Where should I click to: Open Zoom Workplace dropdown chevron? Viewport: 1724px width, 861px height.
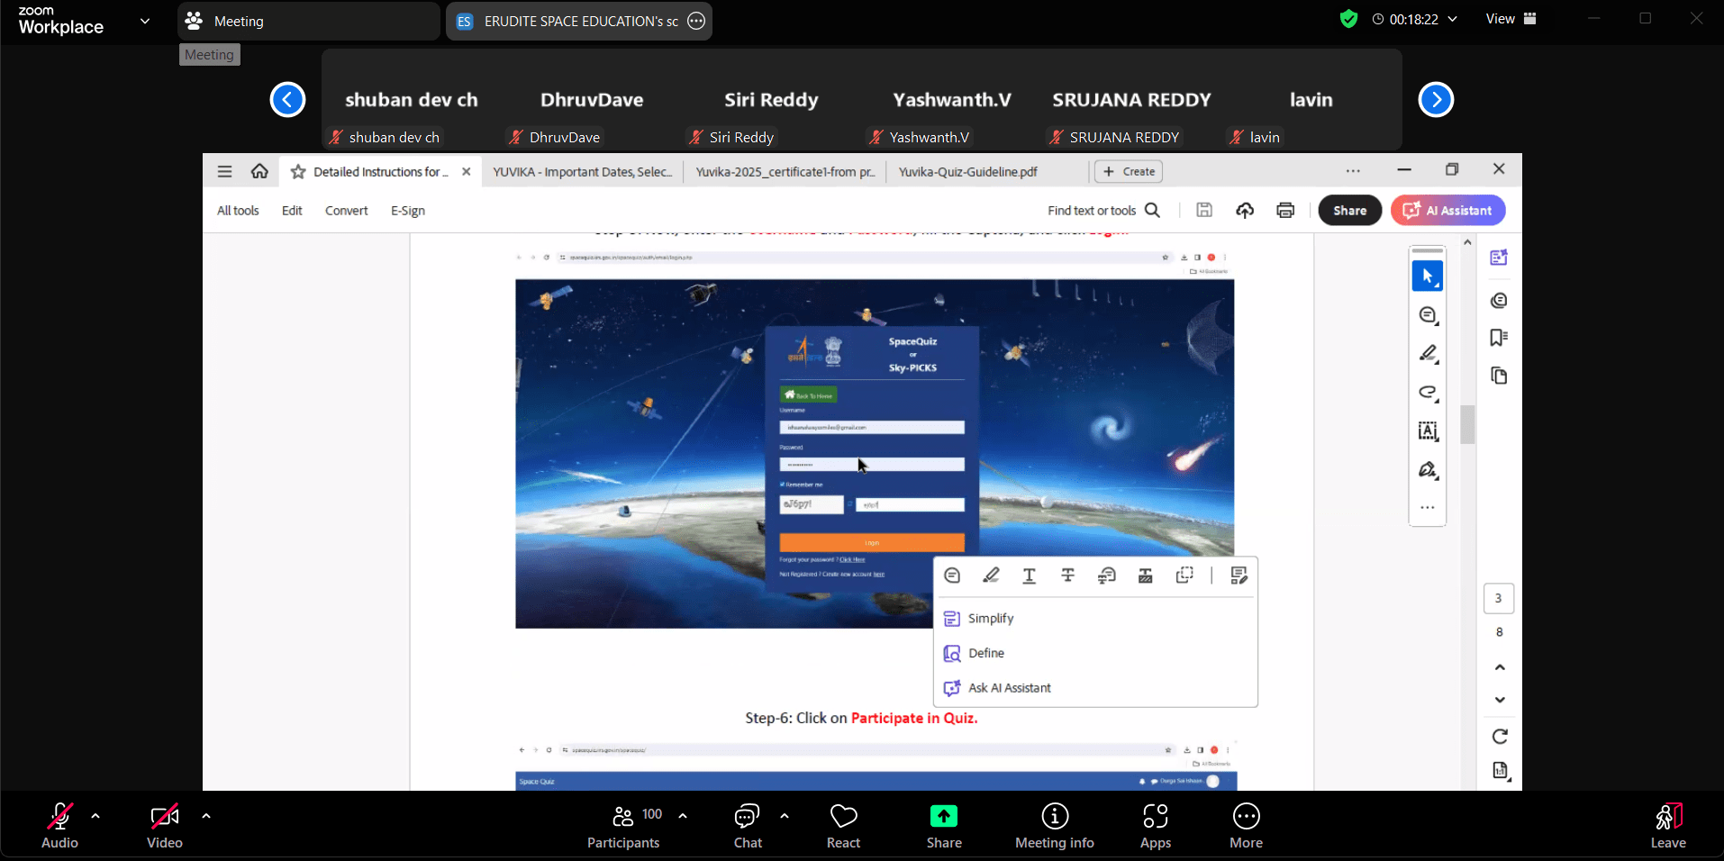(145, 21)
